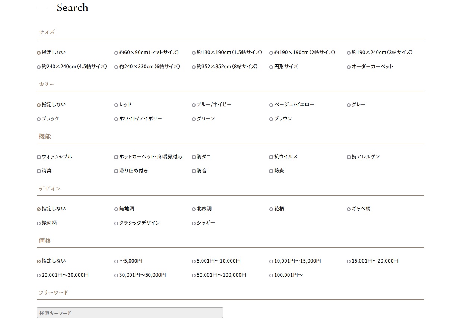
Task: Select 円形サイズ radio button
Action: (x=271, y=67)
